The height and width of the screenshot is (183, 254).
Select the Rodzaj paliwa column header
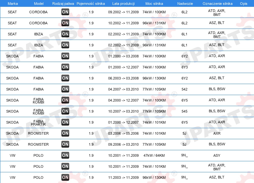[x=63, y=4]
